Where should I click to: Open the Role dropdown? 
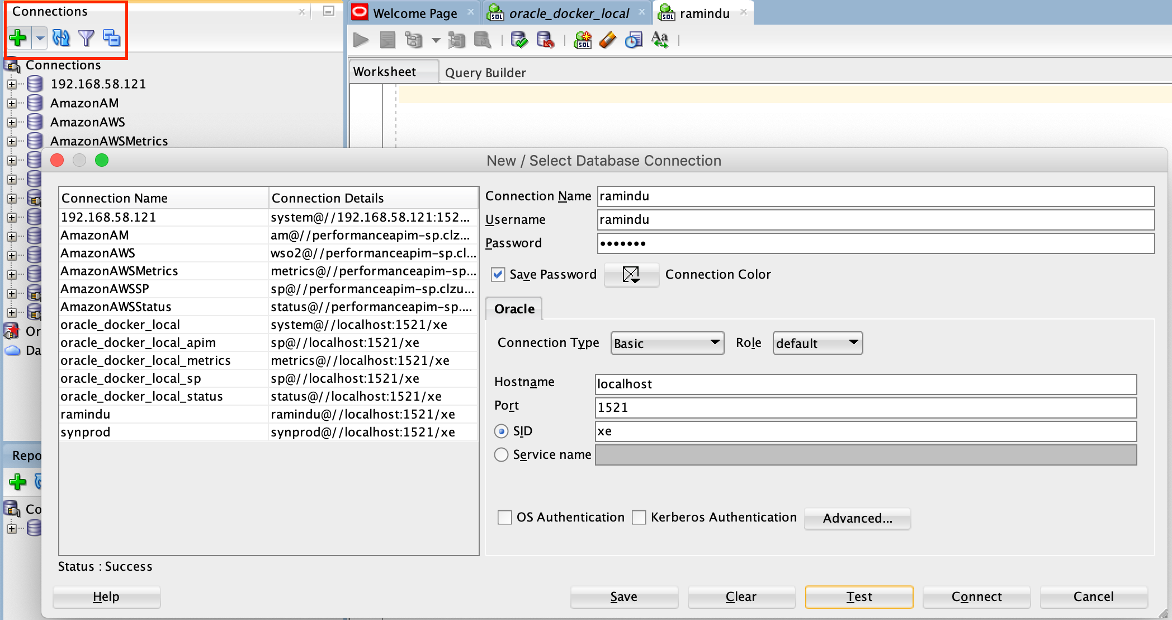point(817,343)
